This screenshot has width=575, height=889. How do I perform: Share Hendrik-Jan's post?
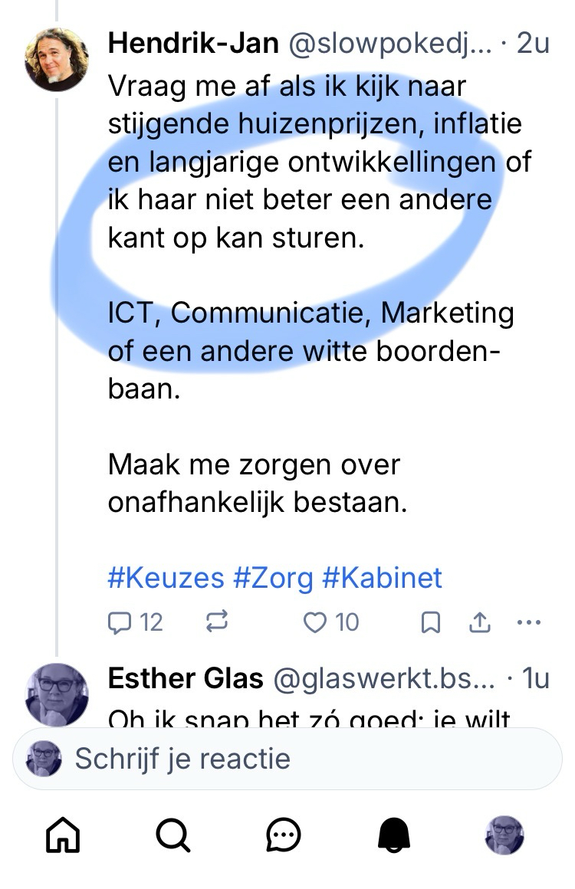(x=479, y=623)
